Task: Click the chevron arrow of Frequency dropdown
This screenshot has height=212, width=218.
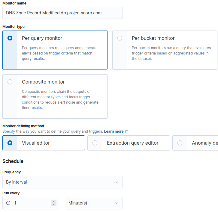Action: tap(117, 182)
